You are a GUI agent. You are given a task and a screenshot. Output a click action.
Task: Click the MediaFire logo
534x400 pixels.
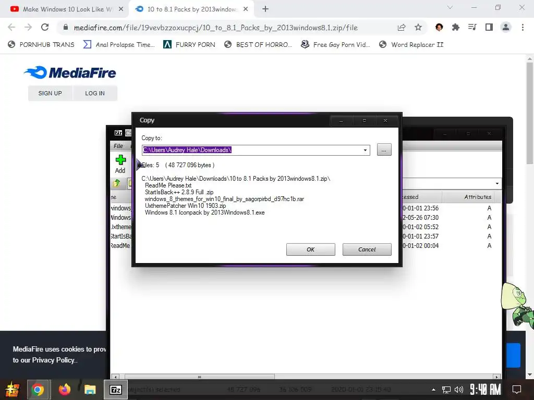click(x=70, y=72)
